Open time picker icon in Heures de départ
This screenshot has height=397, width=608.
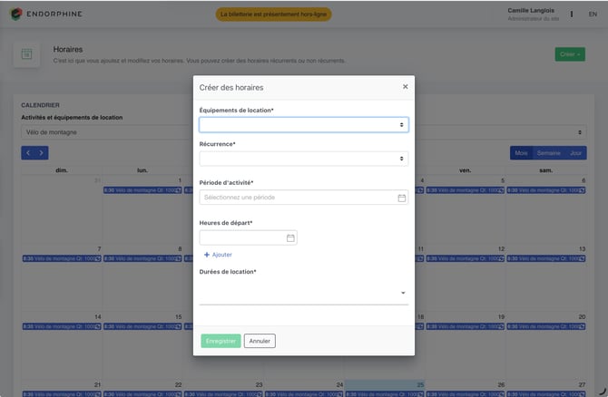tap(290, 237)
